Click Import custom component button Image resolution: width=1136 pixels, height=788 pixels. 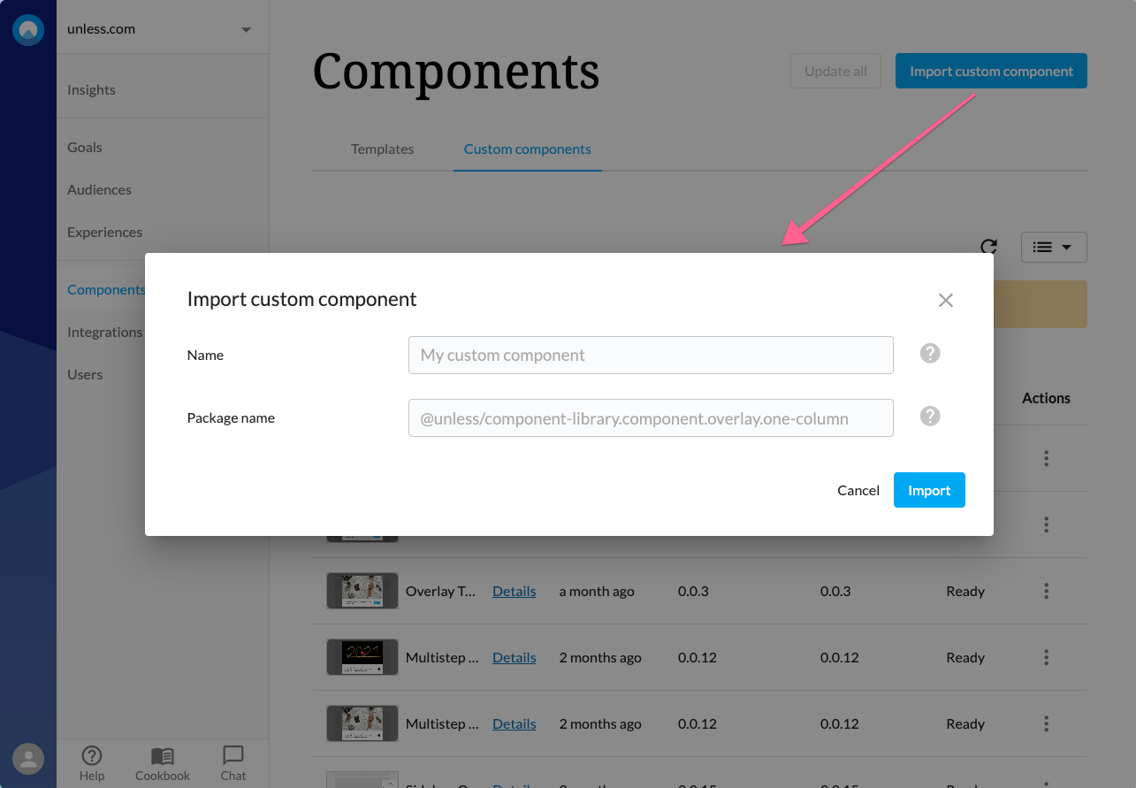click(x=991, y=72)
